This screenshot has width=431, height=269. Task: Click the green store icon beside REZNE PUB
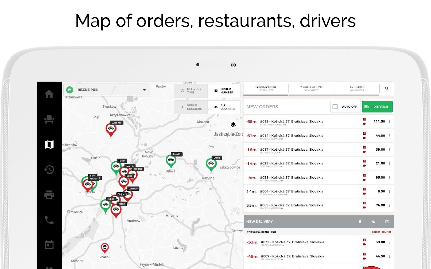(69, 90)
